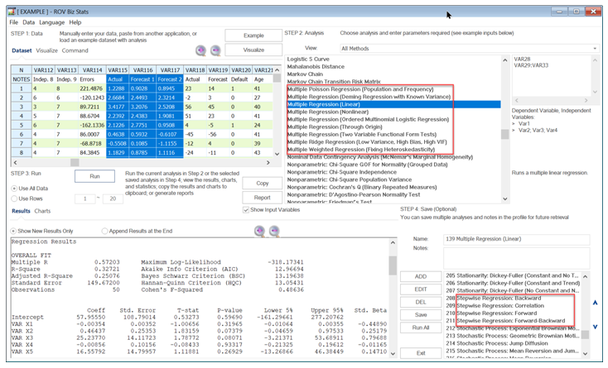This screenshot has height=368, width=608.
Task: Click the Save button
Action: [x=421, y=315]
